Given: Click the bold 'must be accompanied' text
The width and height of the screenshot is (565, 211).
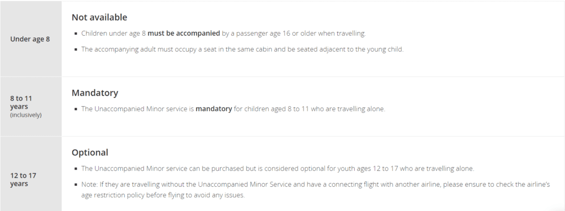Looking at the screenshot, I should (x=184, y=34).
